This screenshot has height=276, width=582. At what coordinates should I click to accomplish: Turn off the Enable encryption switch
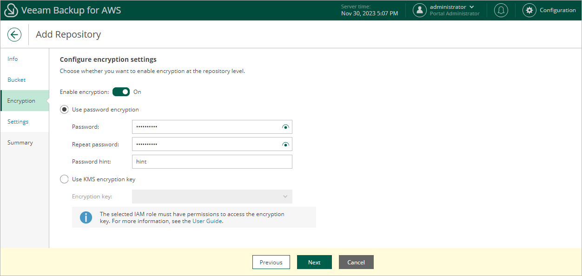pyautogui.click(x=121, y=92)
